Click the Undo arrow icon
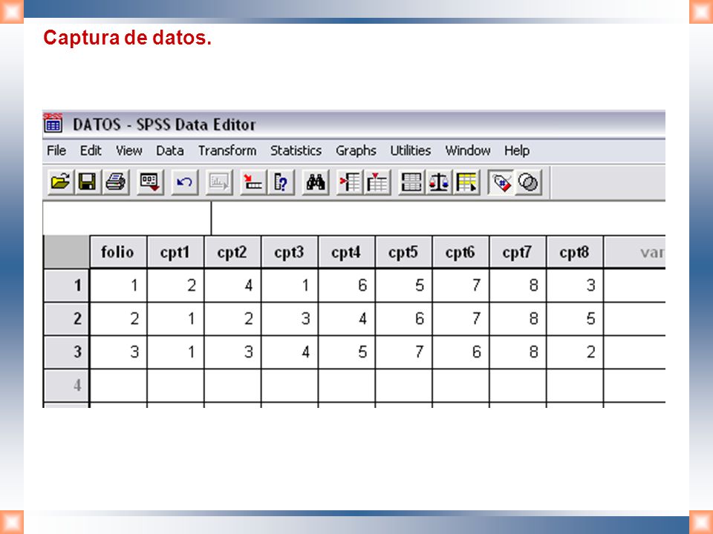Viewport: 713px width, 534px height. (x=184, y=182)
